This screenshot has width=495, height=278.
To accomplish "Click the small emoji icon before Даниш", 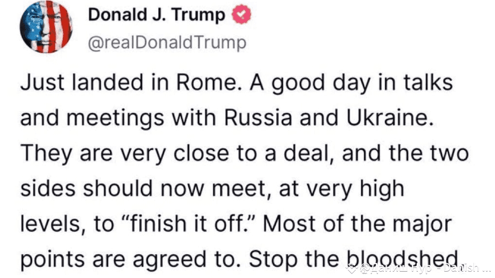I will coord(365,268).
